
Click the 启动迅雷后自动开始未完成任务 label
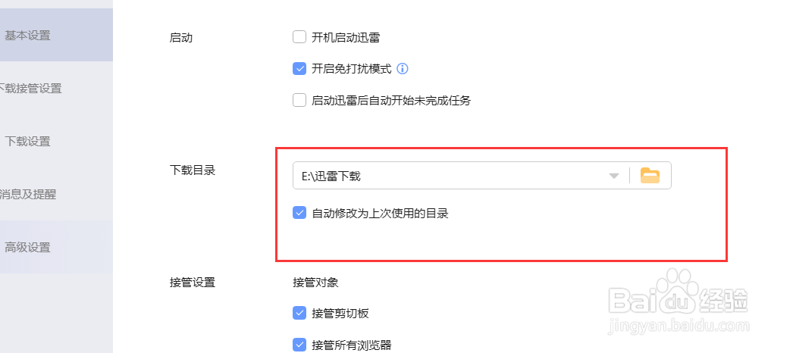(391, 100)
